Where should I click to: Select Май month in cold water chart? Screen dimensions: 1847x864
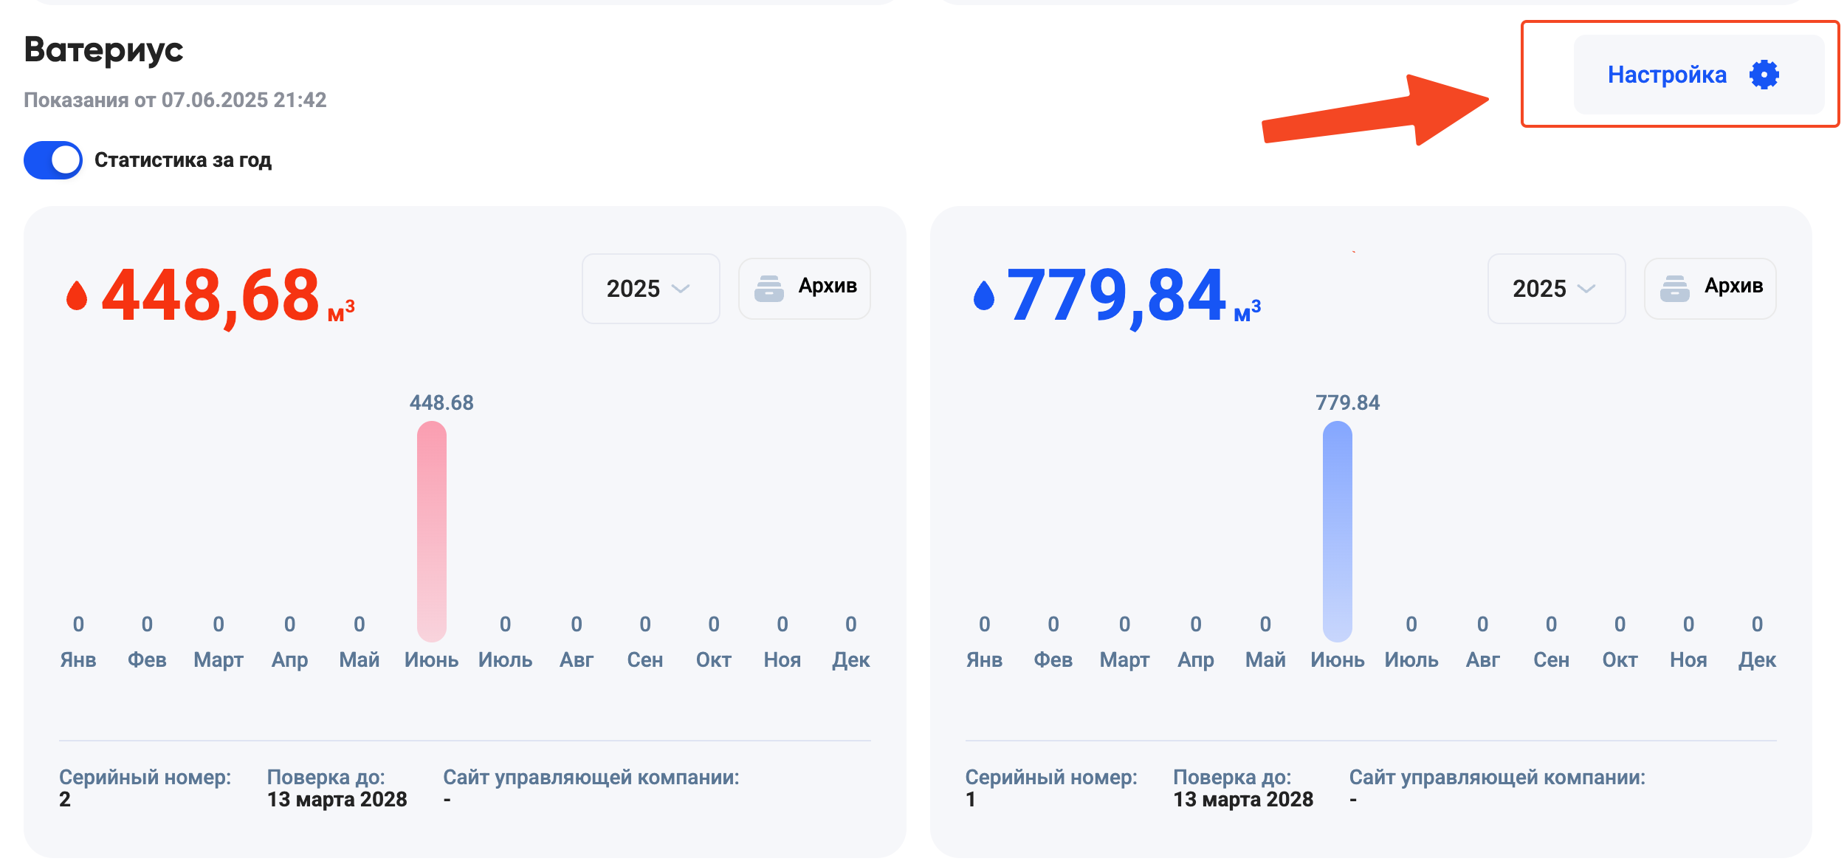pyautogui.click(x=1265, y=659)
